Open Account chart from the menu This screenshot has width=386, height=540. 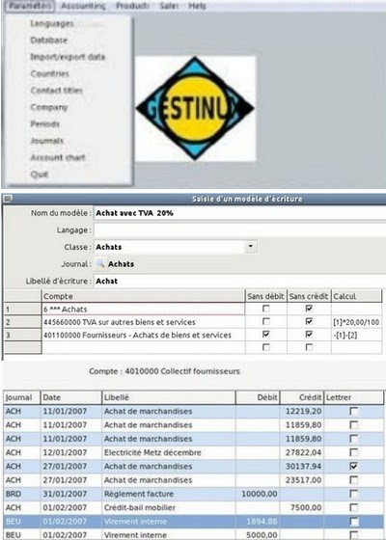point(58,157)
